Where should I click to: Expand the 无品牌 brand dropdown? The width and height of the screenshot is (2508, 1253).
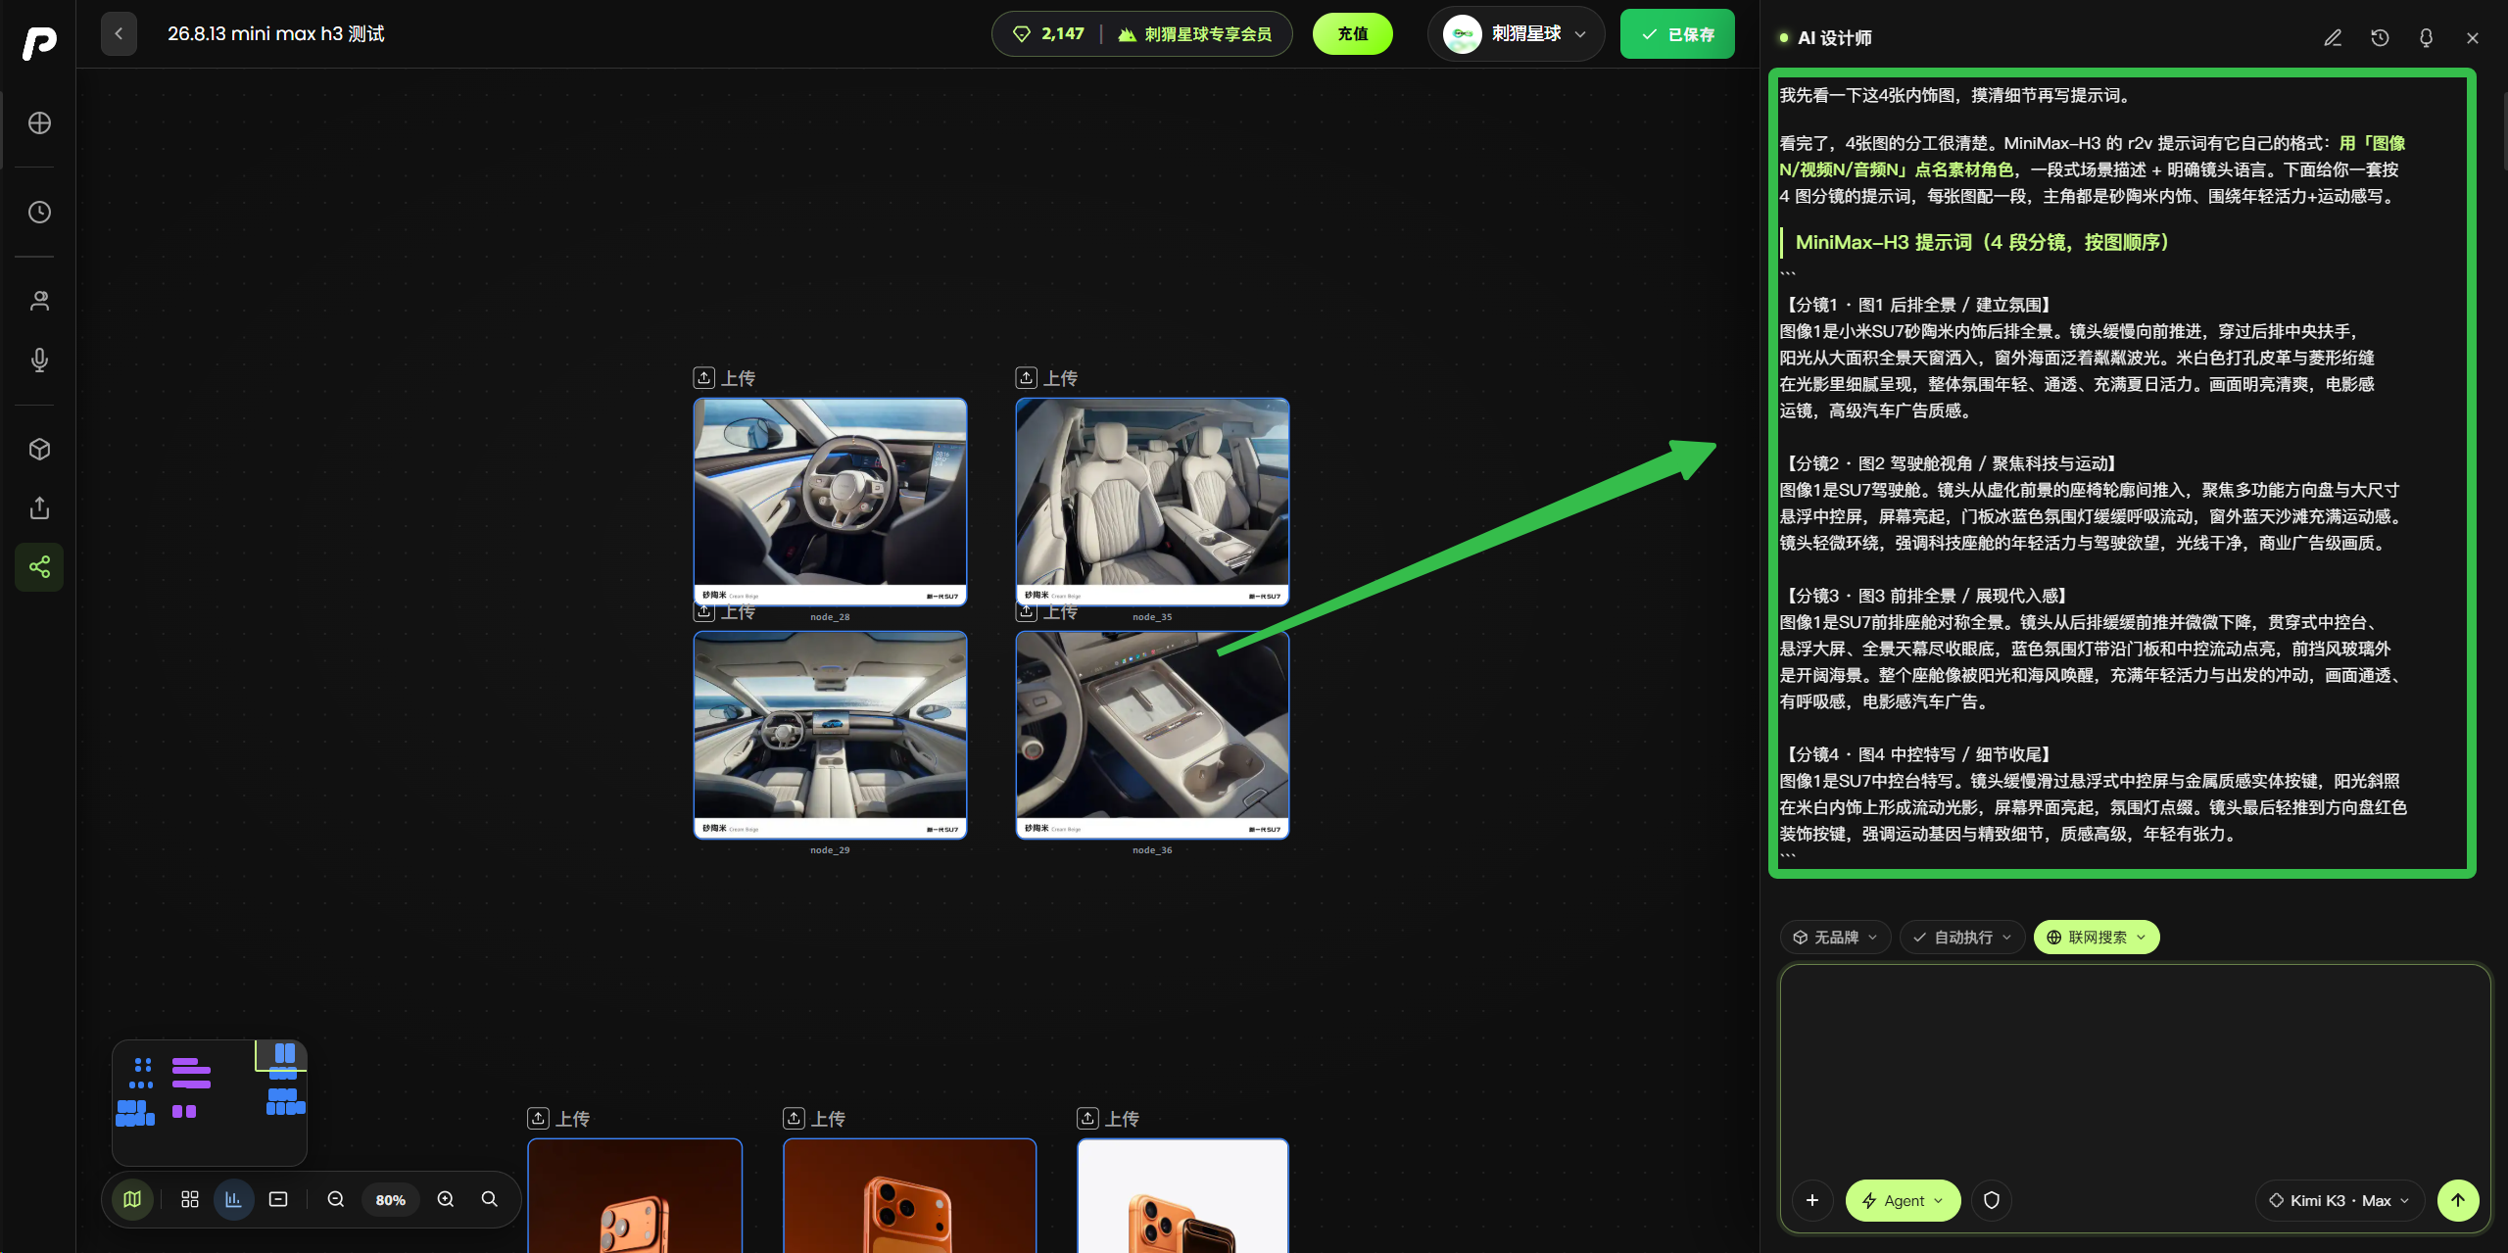pos(1835,937)
